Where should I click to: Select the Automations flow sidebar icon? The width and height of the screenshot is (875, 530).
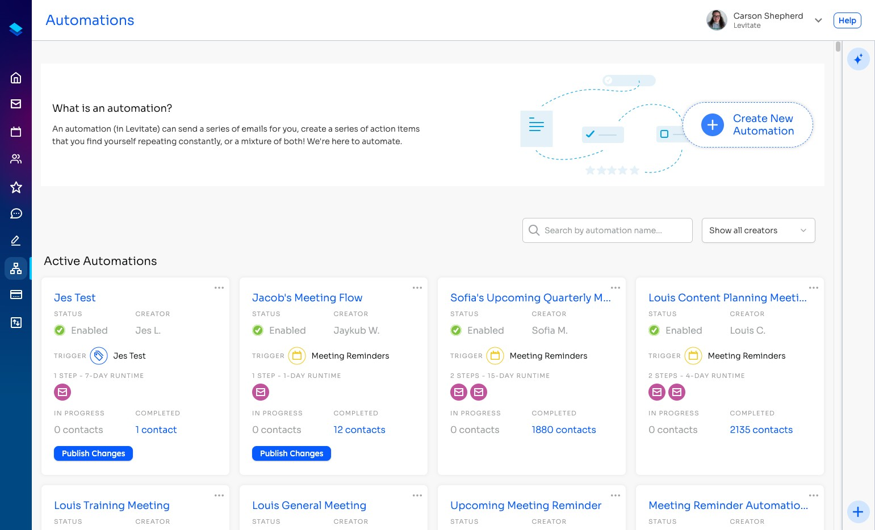pyautogui.click(x=16, y=268)
